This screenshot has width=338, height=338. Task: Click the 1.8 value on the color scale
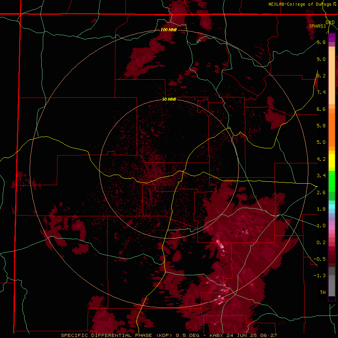pos(321,209)
